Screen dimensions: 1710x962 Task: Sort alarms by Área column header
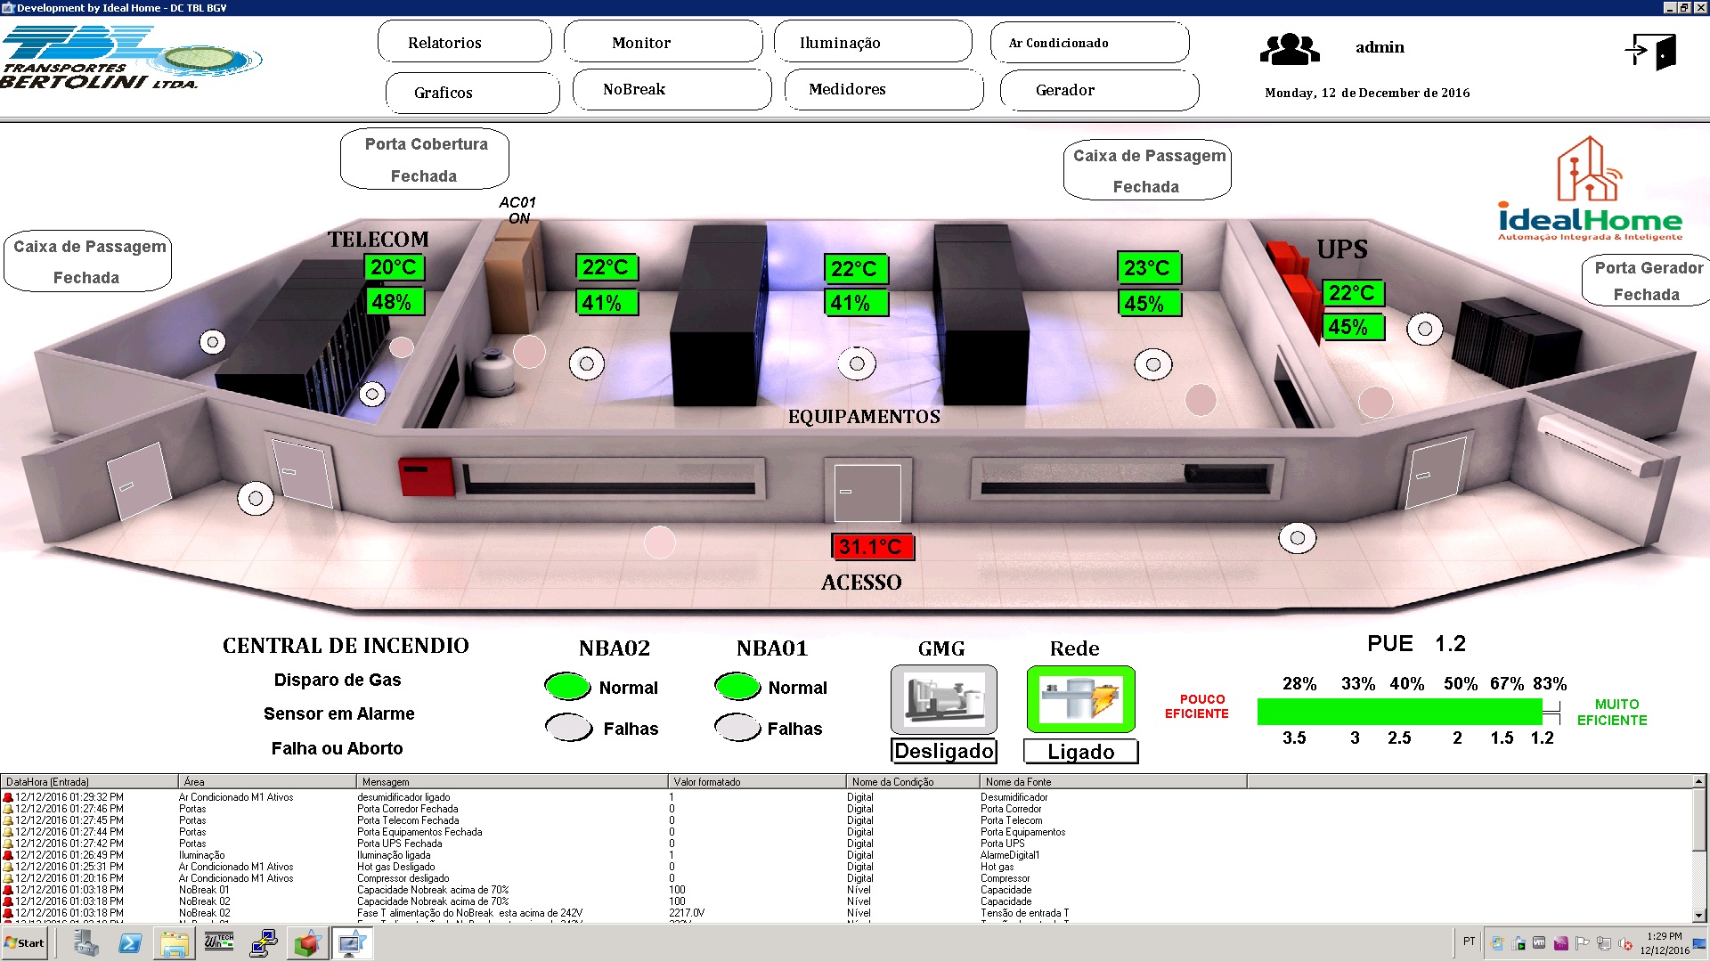pos(267,781)
